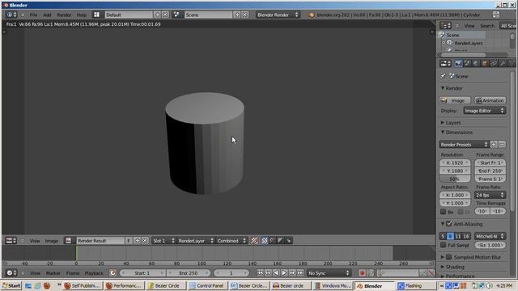Click the timeline editor type icon
Screen dimensions: 518x291
(x=11, y=273)
